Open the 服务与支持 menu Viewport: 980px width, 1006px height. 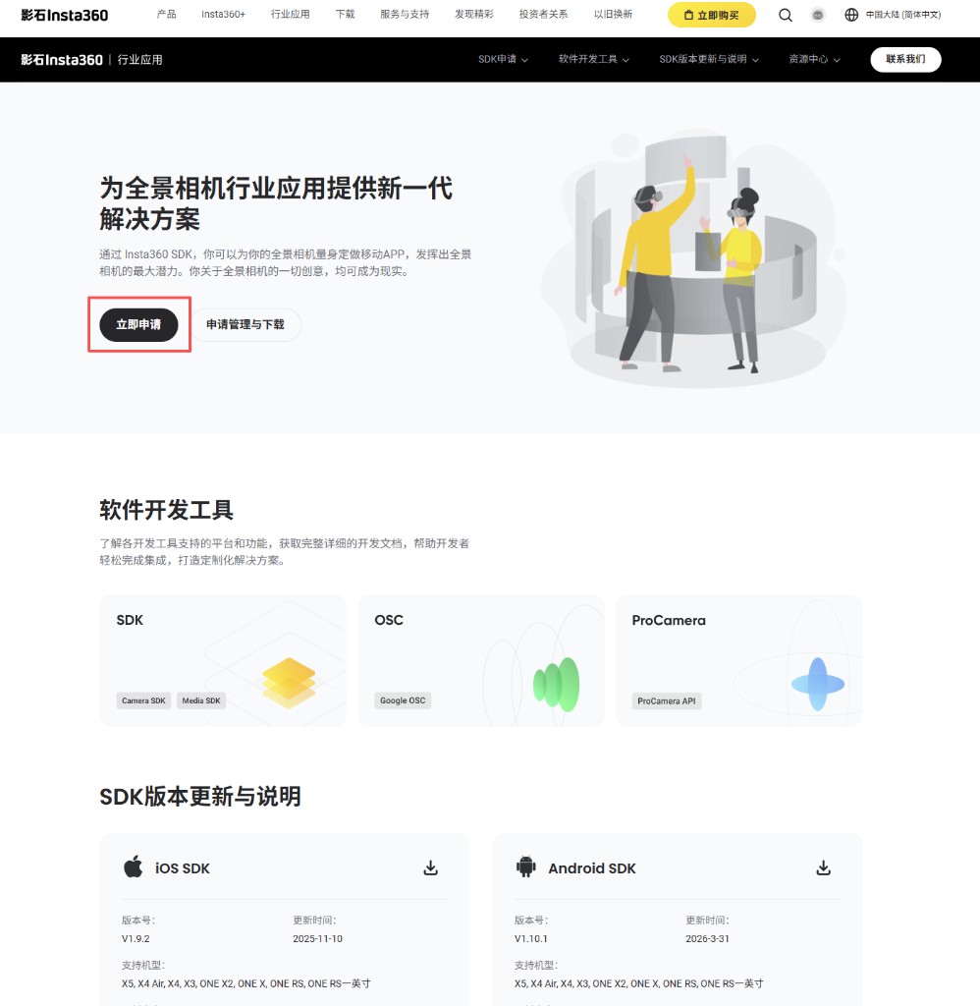click(405, 14)
